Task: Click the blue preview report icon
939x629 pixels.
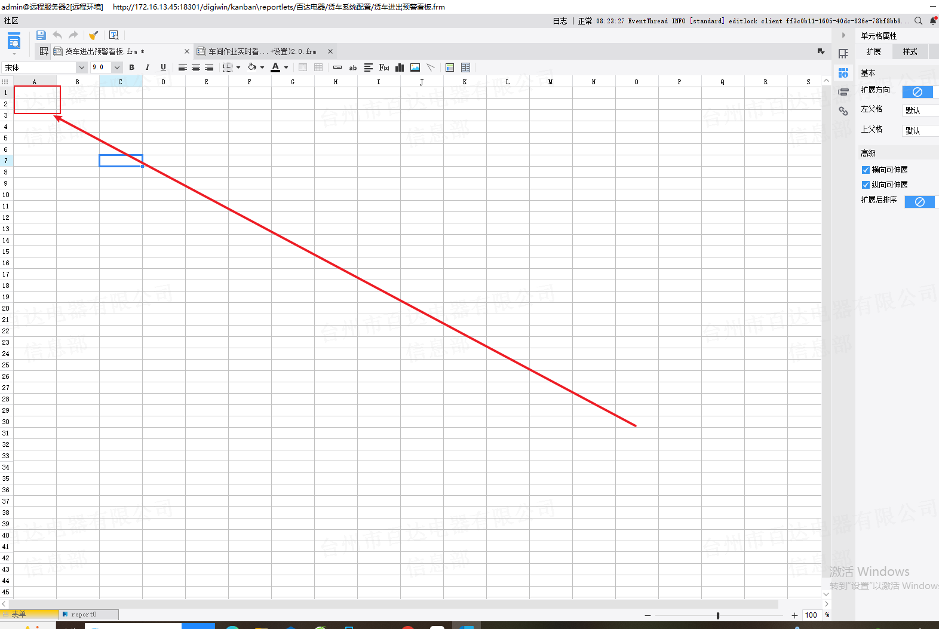Action: tap(14, 42)
